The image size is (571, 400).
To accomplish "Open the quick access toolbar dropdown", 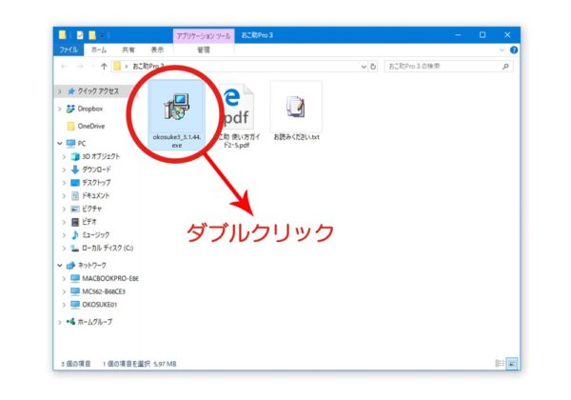I will 103,35.
